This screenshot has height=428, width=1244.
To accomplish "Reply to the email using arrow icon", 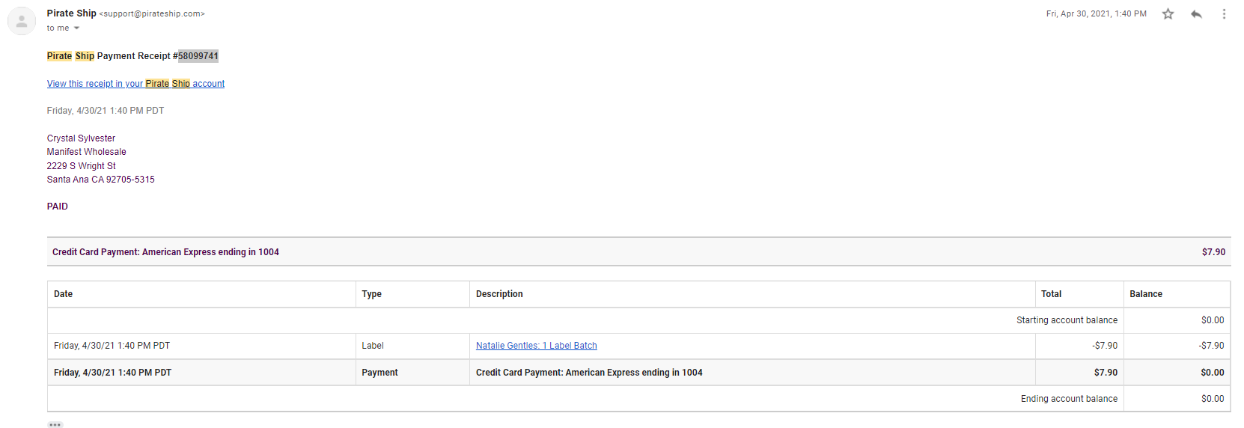I will [x=1196, y=14].
